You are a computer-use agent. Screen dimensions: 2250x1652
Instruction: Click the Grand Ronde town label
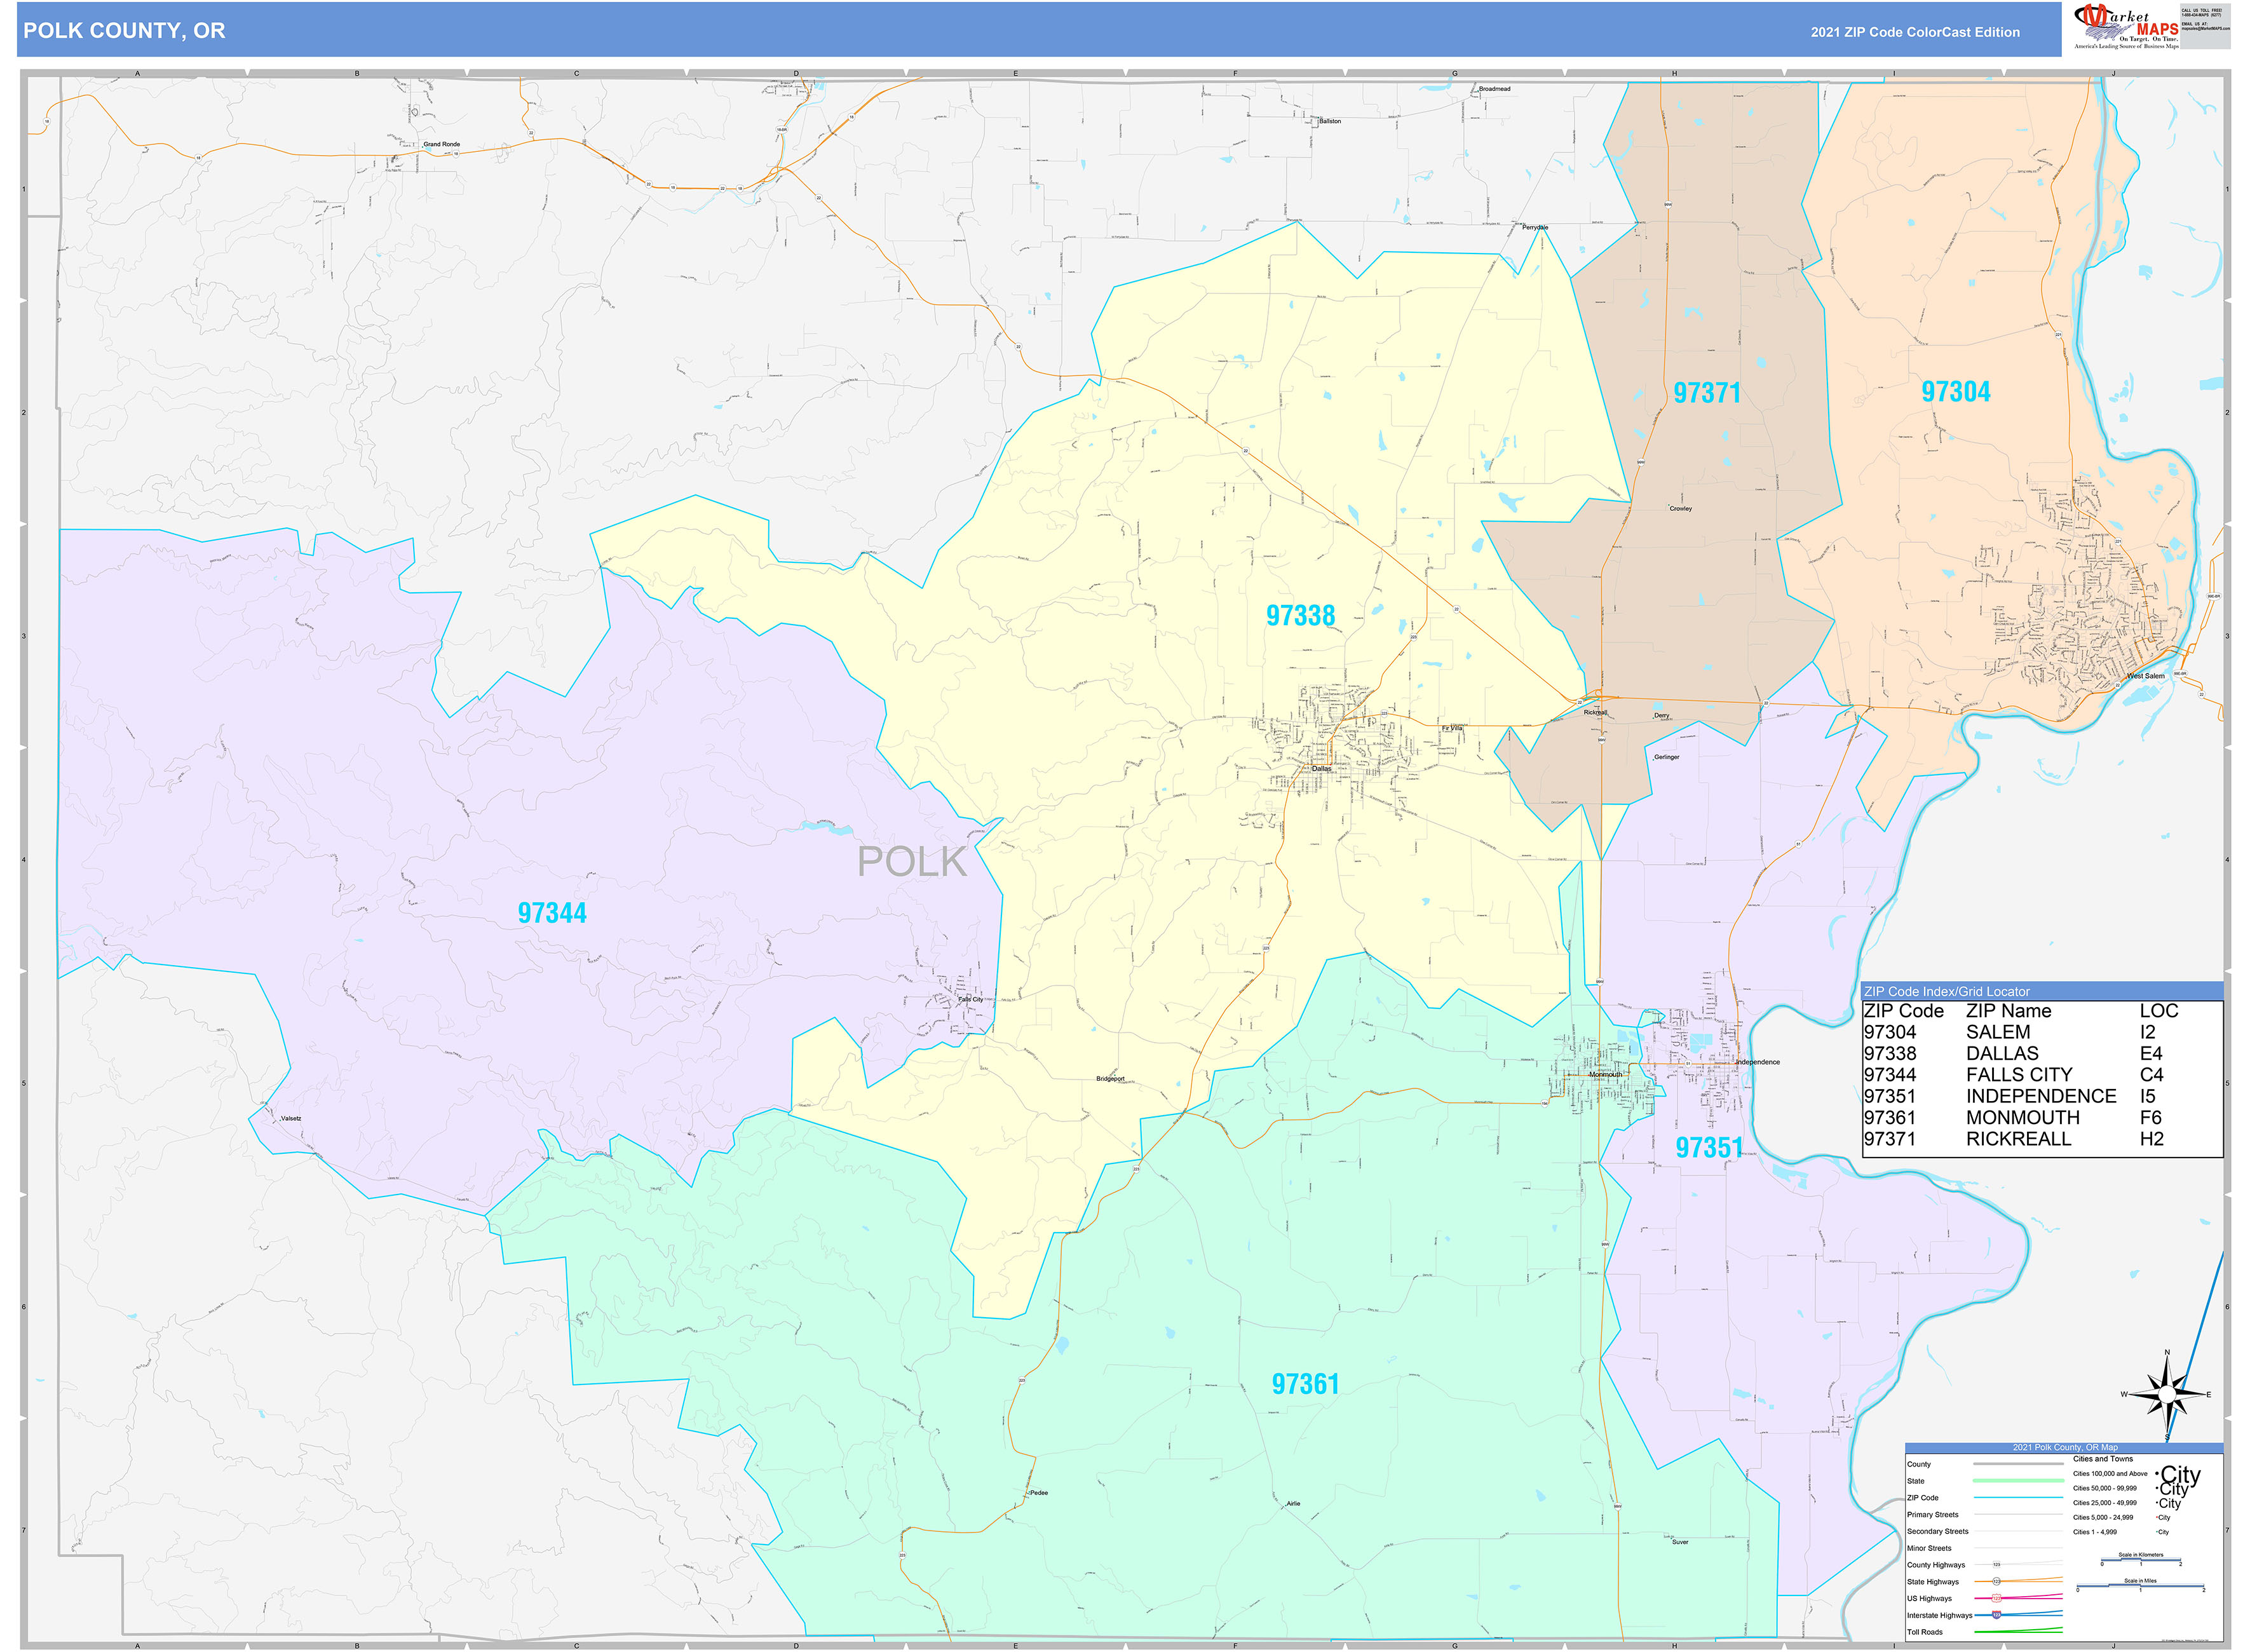441,144
